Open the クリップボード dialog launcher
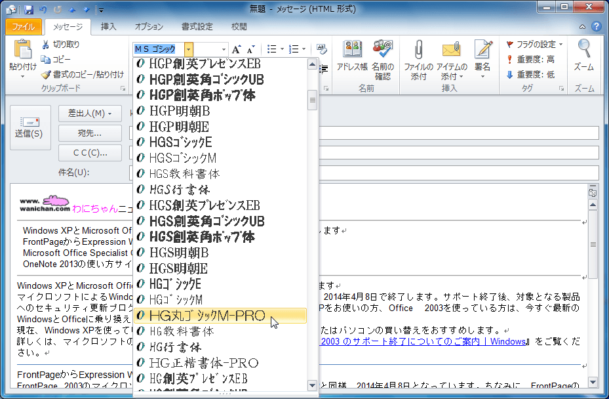This screenshot has height=399, width=609. click(123, 89)
